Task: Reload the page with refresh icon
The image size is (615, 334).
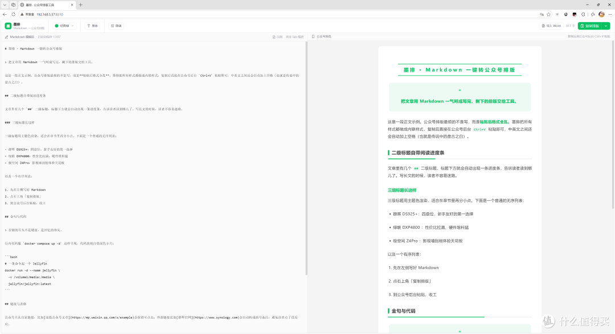Action: 13,14
